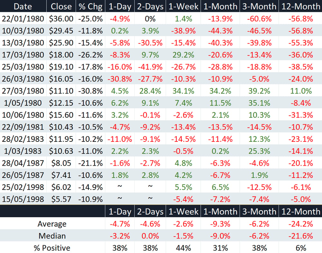Select the top 12-Month column header
This screenshot has height=253, width=322.
click(301, 6)
